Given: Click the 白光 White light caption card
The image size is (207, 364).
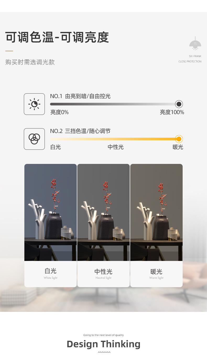Looking at the screenshot, I should pos(51,274).
